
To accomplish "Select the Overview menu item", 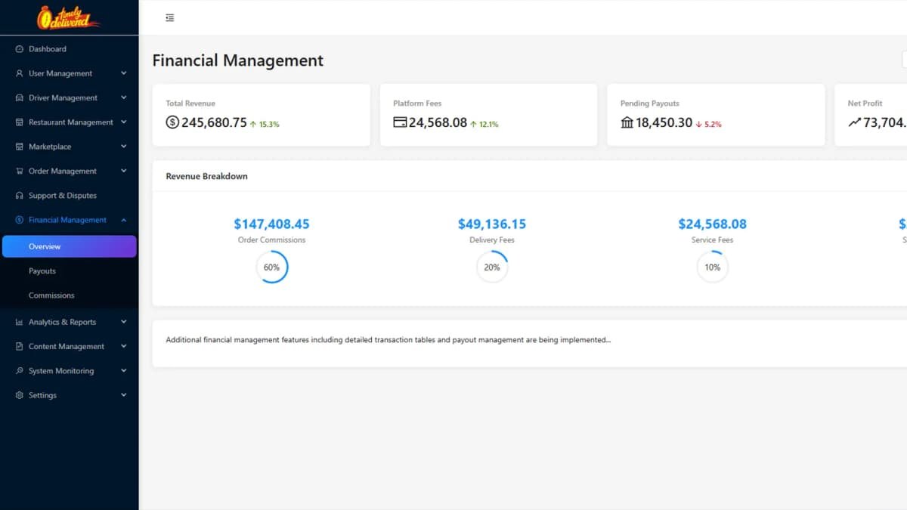I will 70,246.
